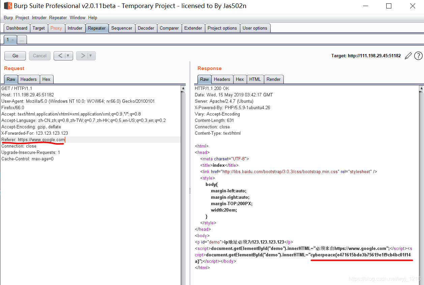Image resolution: width=424 pixels, height=285 pixels.
Task: Click the HTTP/1.1 200 OK status line
Action: click(x=212, y=88)
